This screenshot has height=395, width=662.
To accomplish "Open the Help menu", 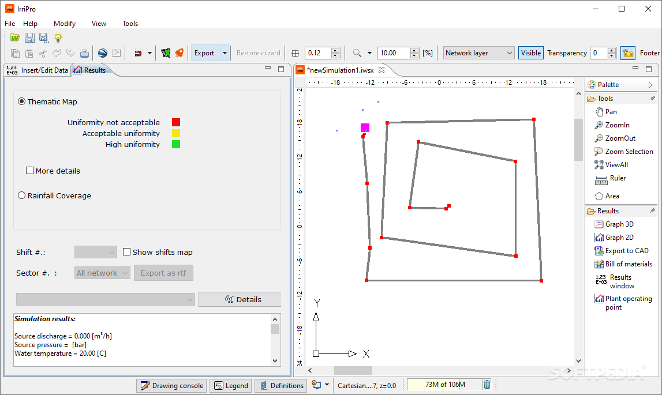I will tap(30, 24).
